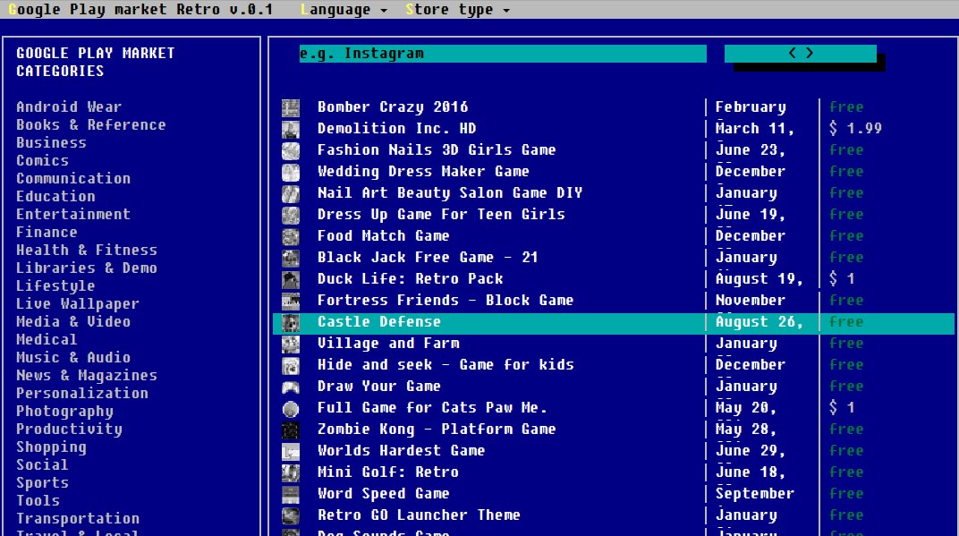Click the Duck Life: Retro Pack icon

coord(291,279)
